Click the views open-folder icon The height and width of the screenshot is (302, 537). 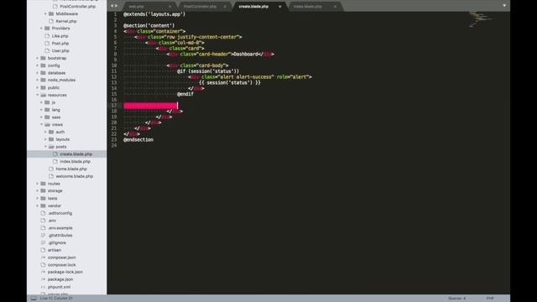pos(47,125)
